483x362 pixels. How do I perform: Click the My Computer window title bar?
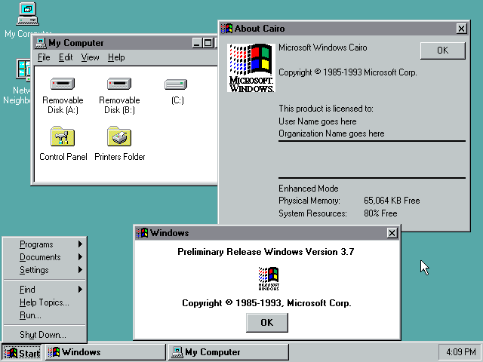tap(125, 43)
